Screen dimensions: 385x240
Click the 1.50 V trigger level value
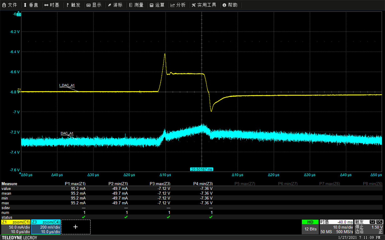[x=377, y=227]
